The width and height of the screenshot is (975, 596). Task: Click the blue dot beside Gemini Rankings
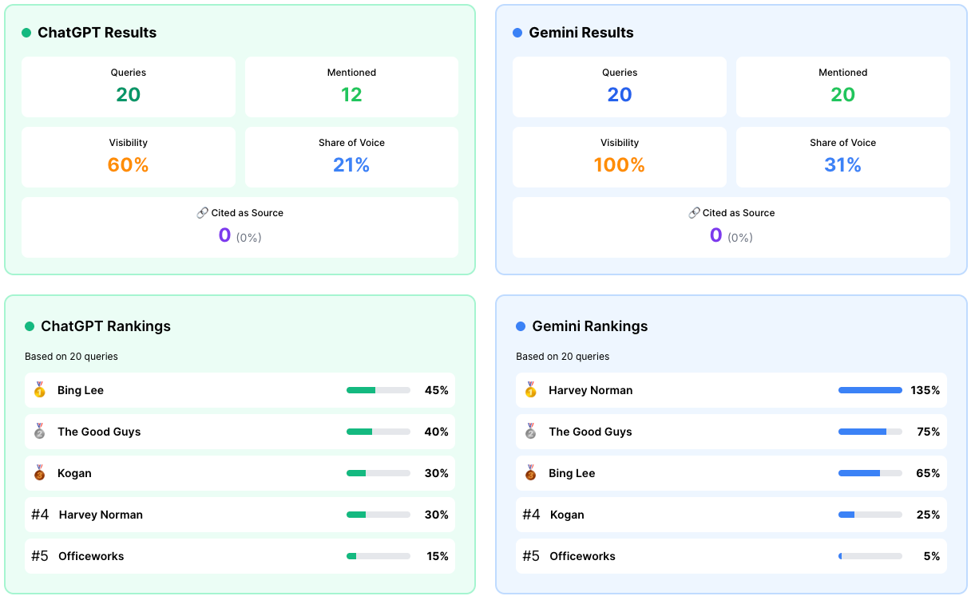click(521, 326)
